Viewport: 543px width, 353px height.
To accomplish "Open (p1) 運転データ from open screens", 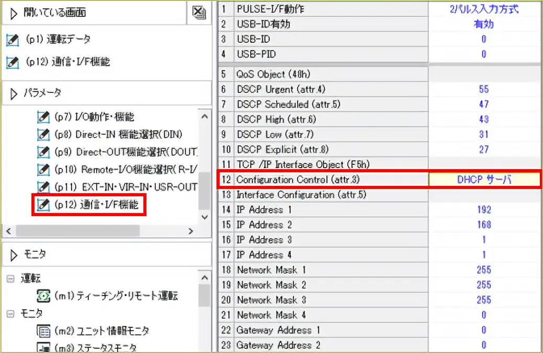I will coord(58,39).
